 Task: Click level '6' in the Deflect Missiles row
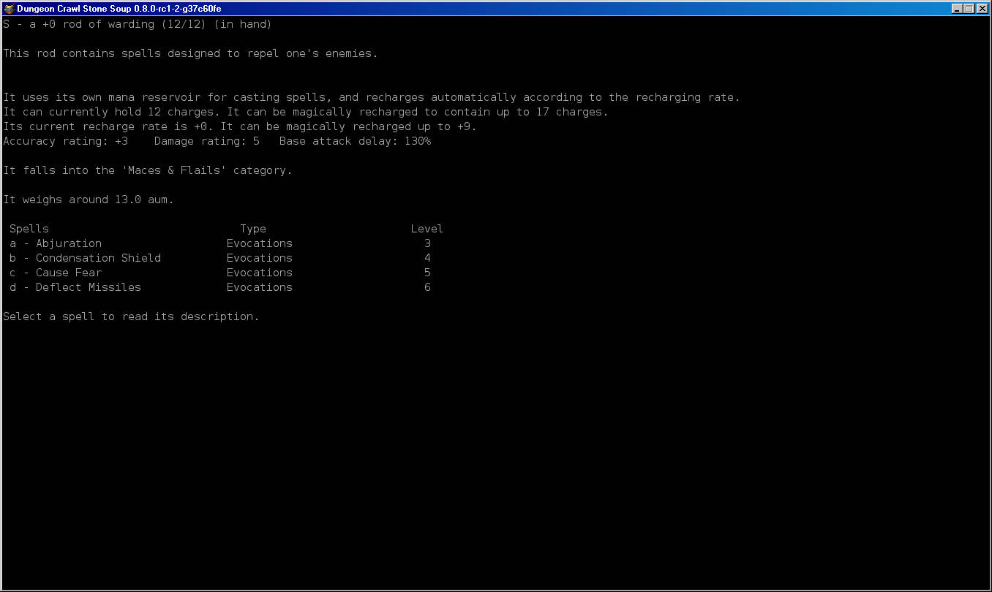pyautogui.click(x=427, y=287)
